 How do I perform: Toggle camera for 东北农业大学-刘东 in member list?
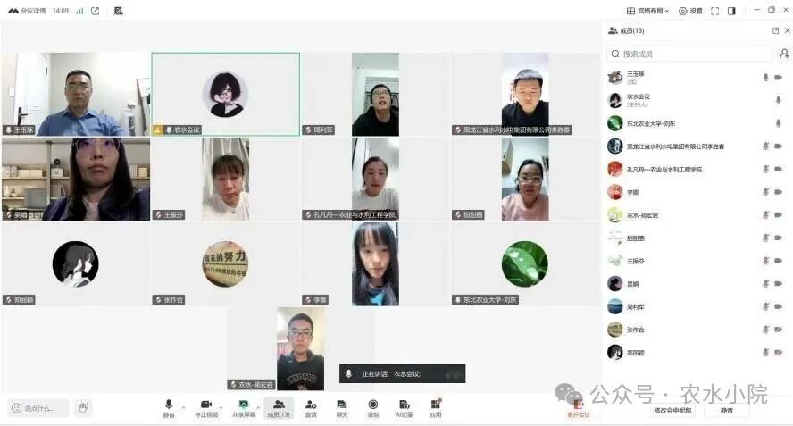(778, 123)
